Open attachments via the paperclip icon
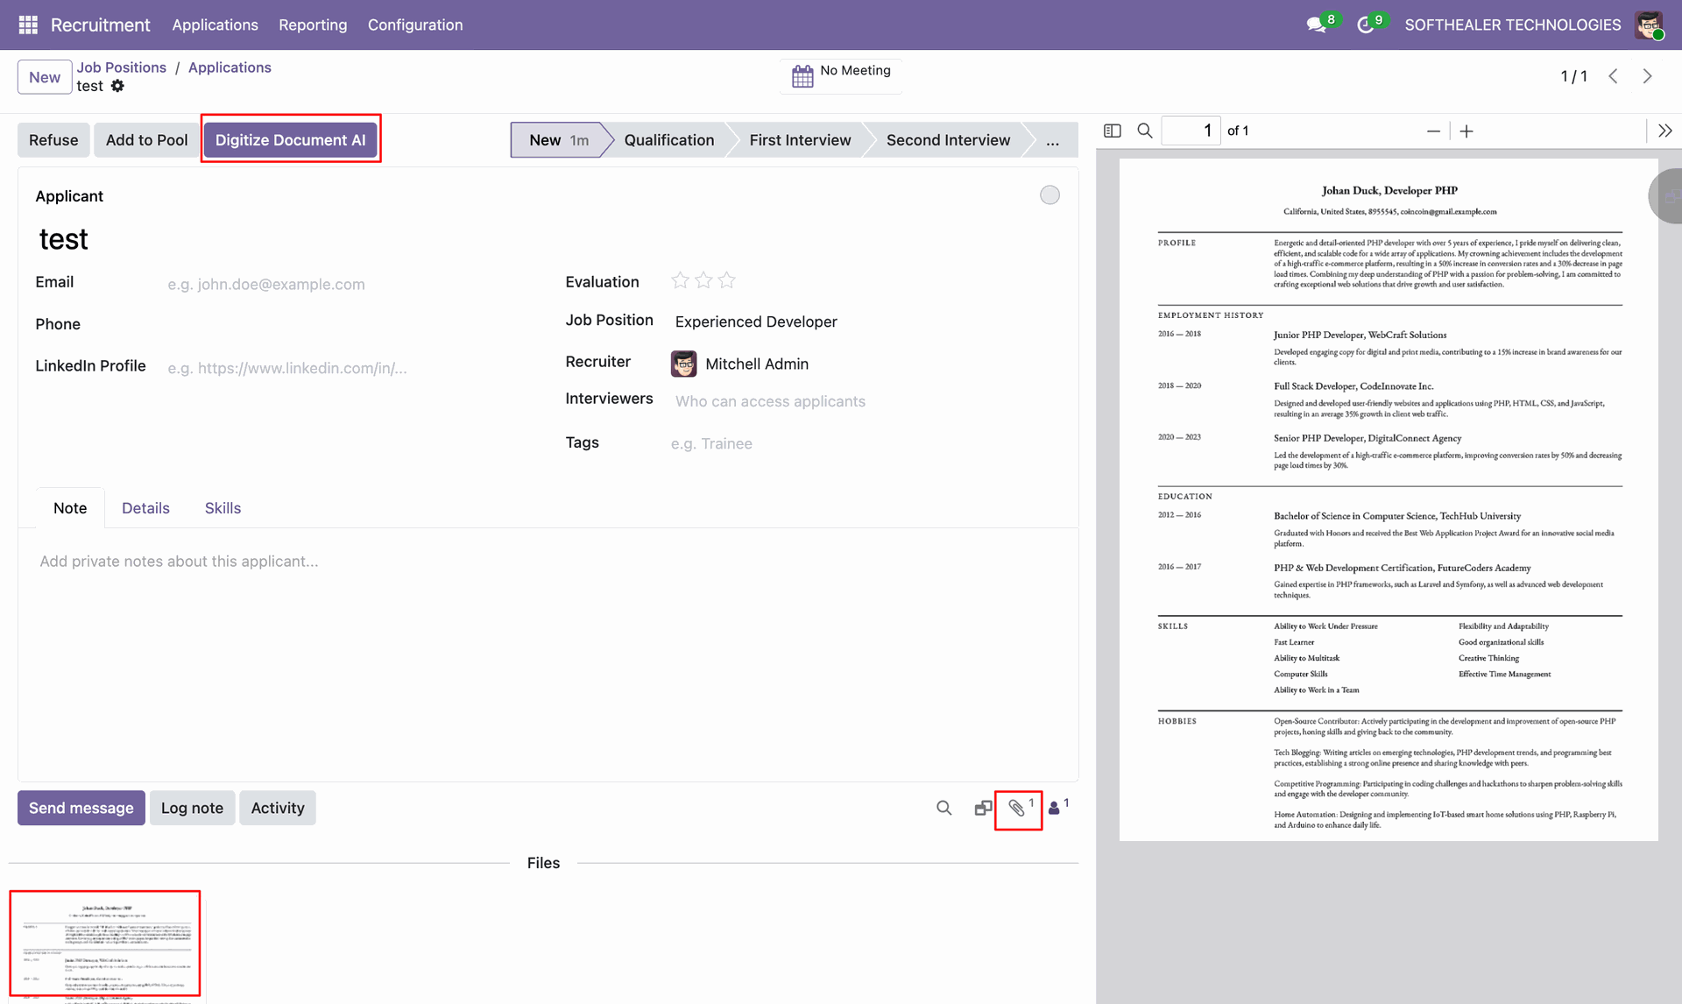The image size is (1682, 1004). click(x=1017, y=808)
